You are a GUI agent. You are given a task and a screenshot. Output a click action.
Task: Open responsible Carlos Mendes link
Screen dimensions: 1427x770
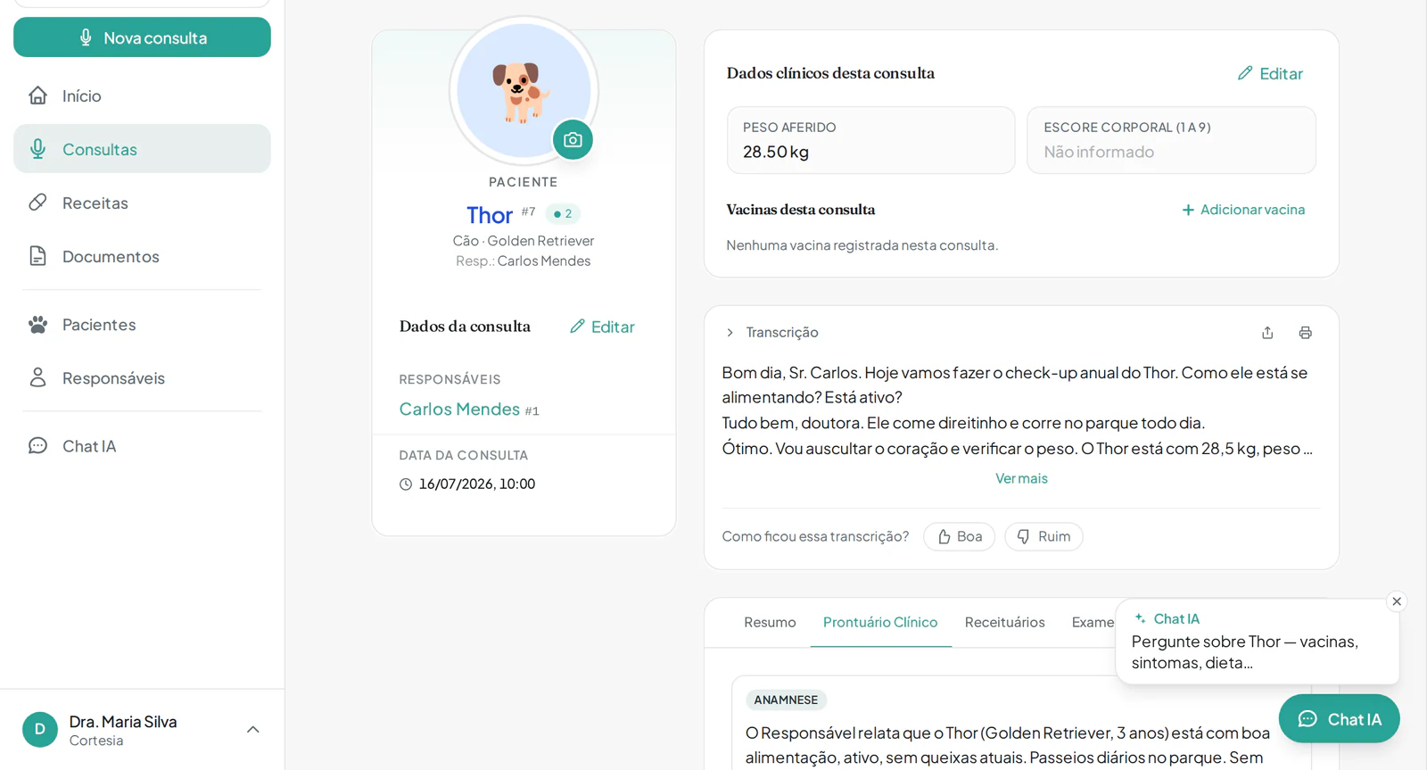click(x=459, y=409)
